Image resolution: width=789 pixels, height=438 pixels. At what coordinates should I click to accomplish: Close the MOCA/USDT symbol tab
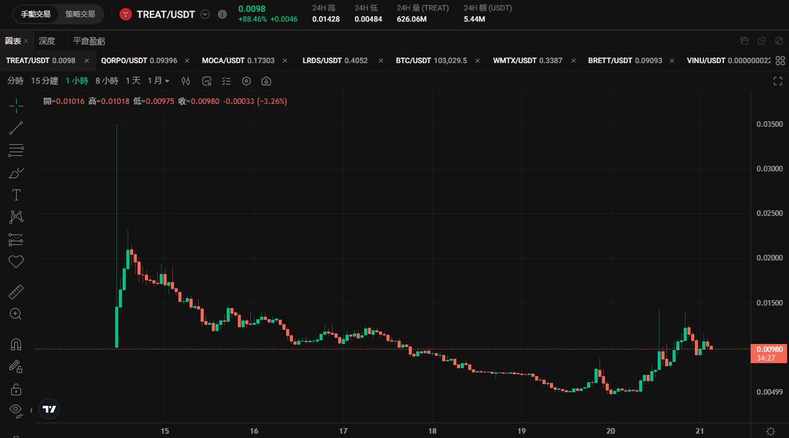(x=285, y=60)
